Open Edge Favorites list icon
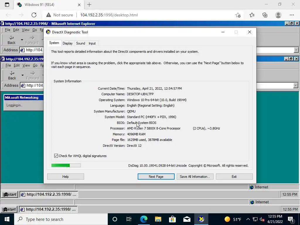The height and width of the screenshot is (225, 300). (x=252, y=15)
